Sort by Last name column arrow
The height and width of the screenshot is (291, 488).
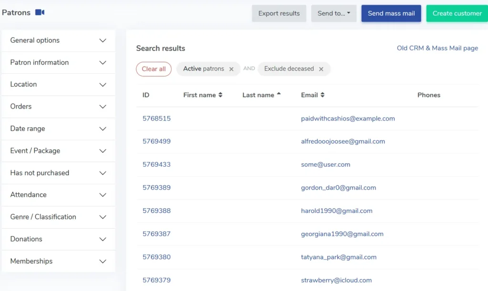coord(278,93)
